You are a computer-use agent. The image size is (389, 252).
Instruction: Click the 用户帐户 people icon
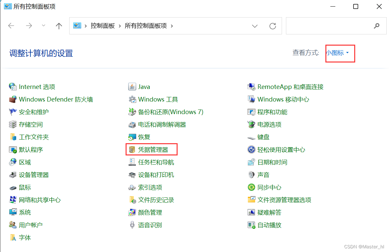(13, 225)
